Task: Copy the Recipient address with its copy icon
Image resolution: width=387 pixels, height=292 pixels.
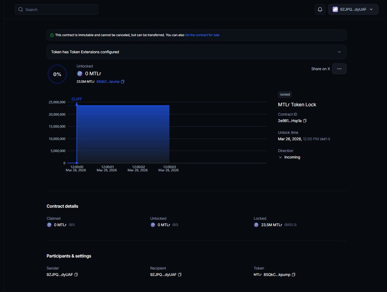Action: [180, 275]
